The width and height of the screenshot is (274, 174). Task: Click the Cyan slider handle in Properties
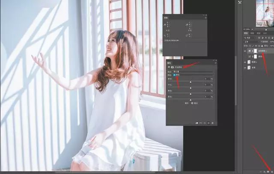pos(191,82)
